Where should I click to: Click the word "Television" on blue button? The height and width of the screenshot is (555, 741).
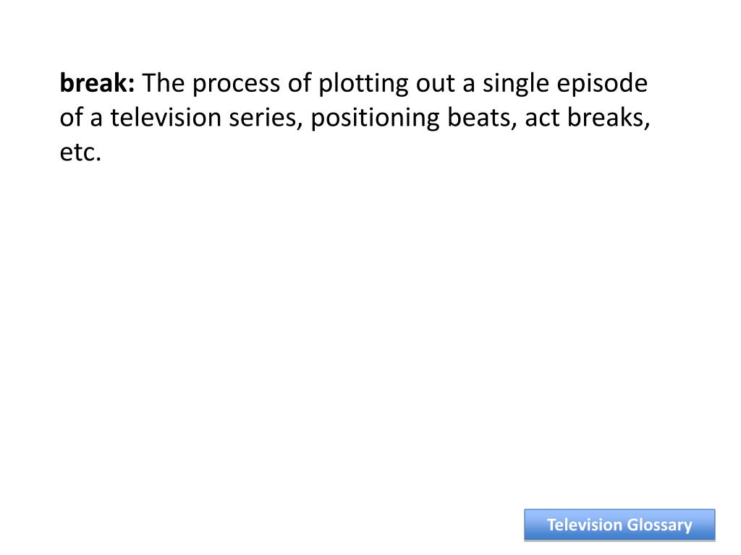[585, 525]
